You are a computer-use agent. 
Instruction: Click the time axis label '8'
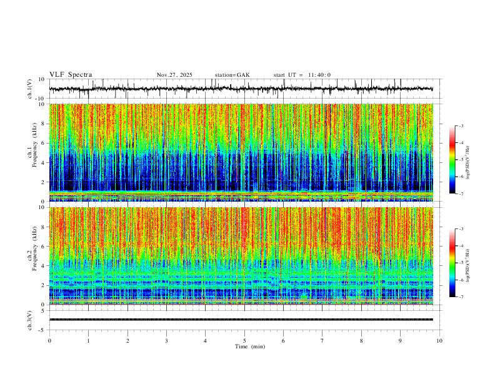[361, 341]
